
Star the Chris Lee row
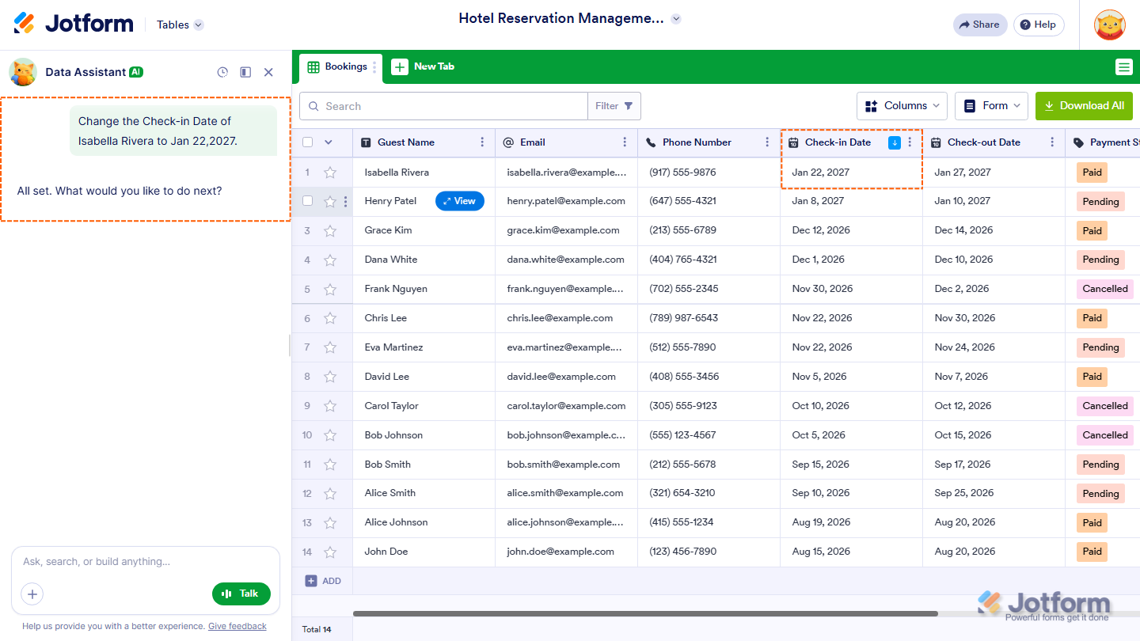tap(330, 319)
